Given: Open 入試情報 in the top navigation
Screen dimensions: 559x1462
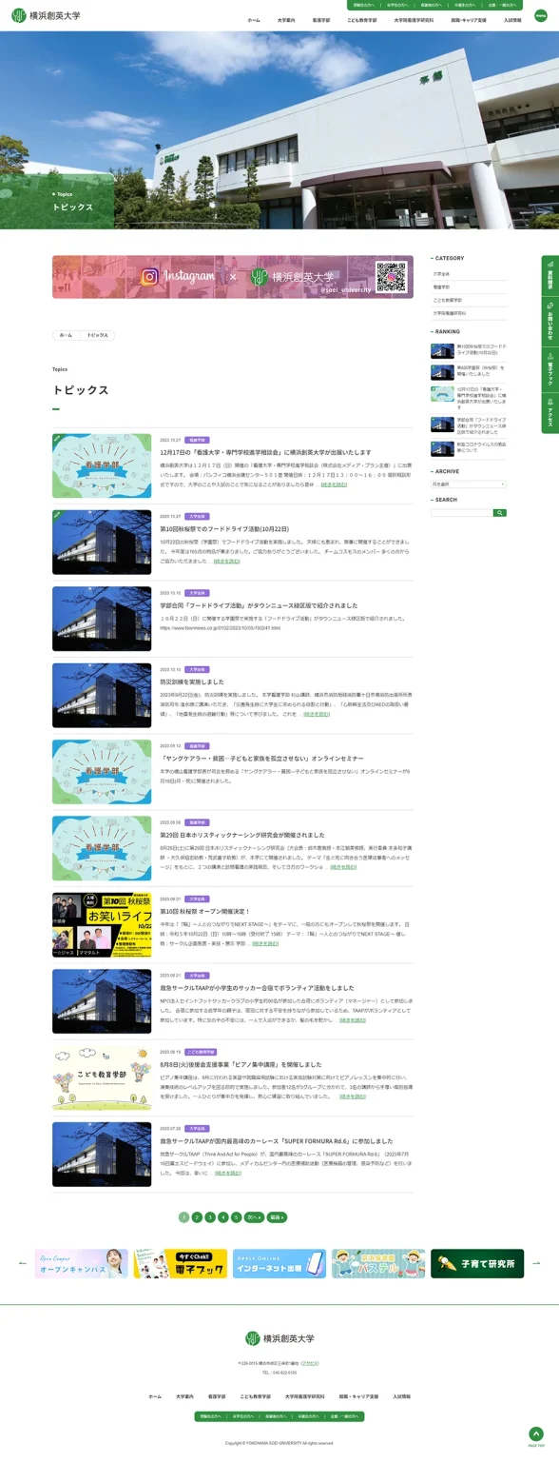Looking at the screenshot, I should (514, 20).
